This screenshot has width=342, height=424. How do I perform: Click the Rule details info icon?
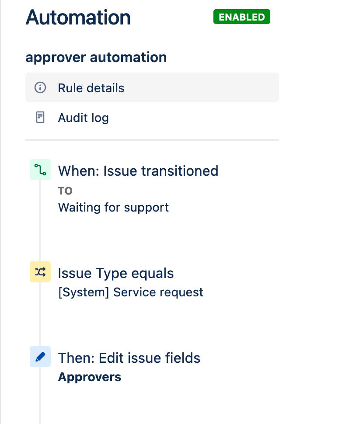click(40, 87)
